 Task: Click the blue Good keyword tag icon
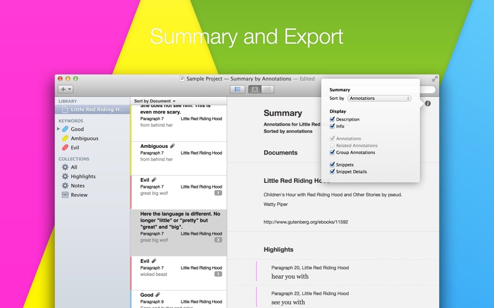(65, 129)
